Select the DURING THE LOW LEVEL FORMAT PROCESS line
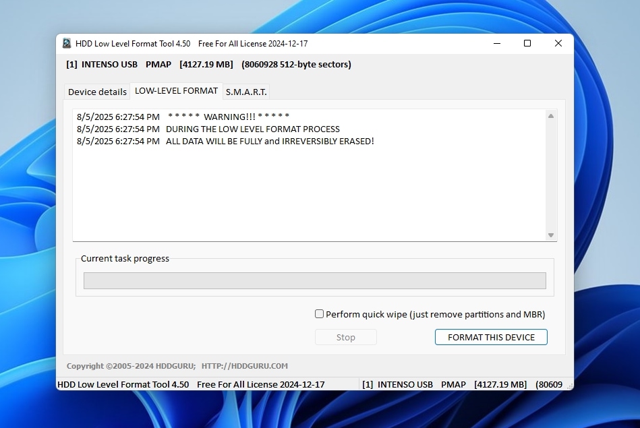The height and width of the screenshot is (428, 640). coord(208,129)
